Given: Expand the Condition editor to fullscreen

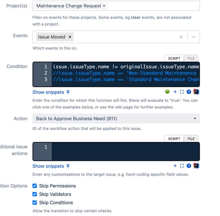Looking at the screenshot, I should pos(182,92).
